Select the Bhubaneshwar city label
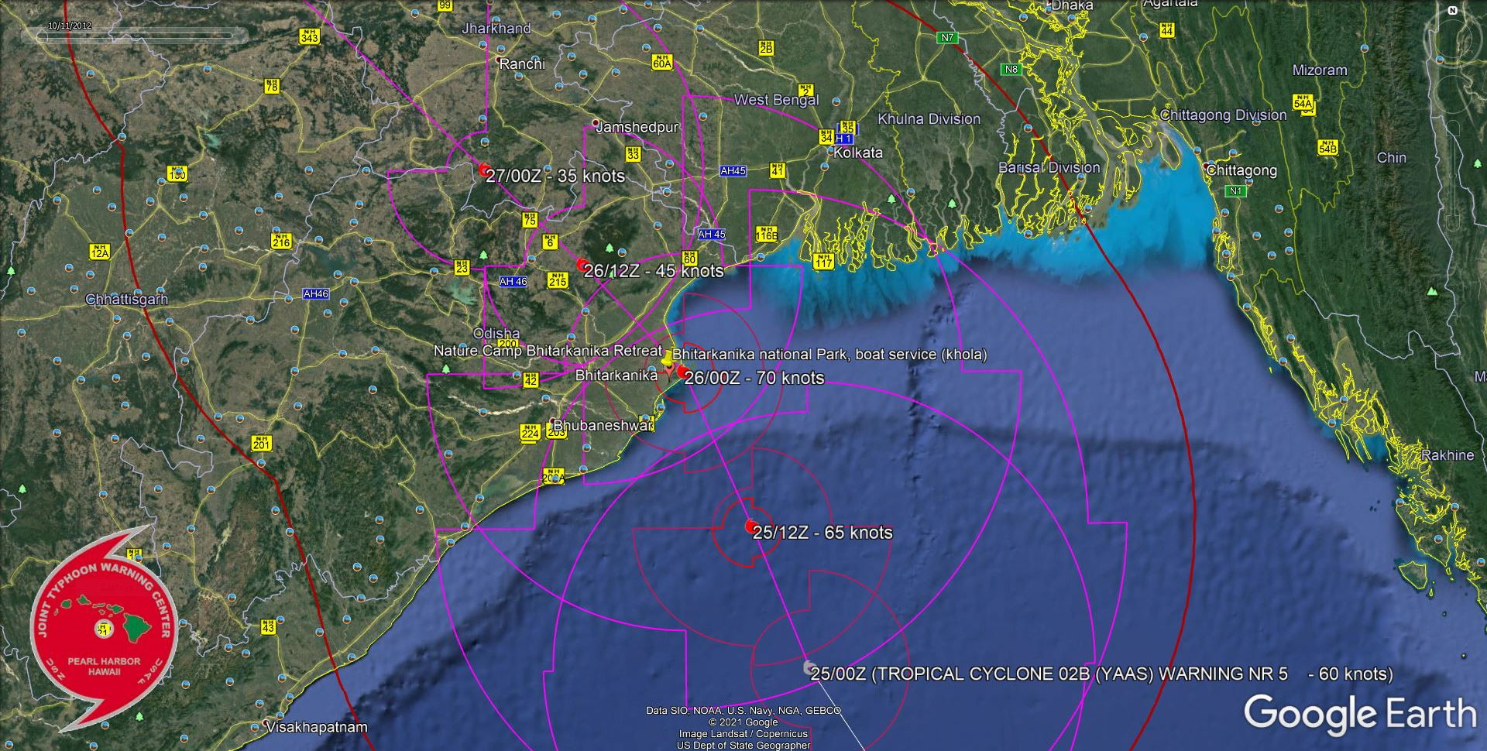The width and height of the screenshot is (1487, 751). click(x=603, y=426)
